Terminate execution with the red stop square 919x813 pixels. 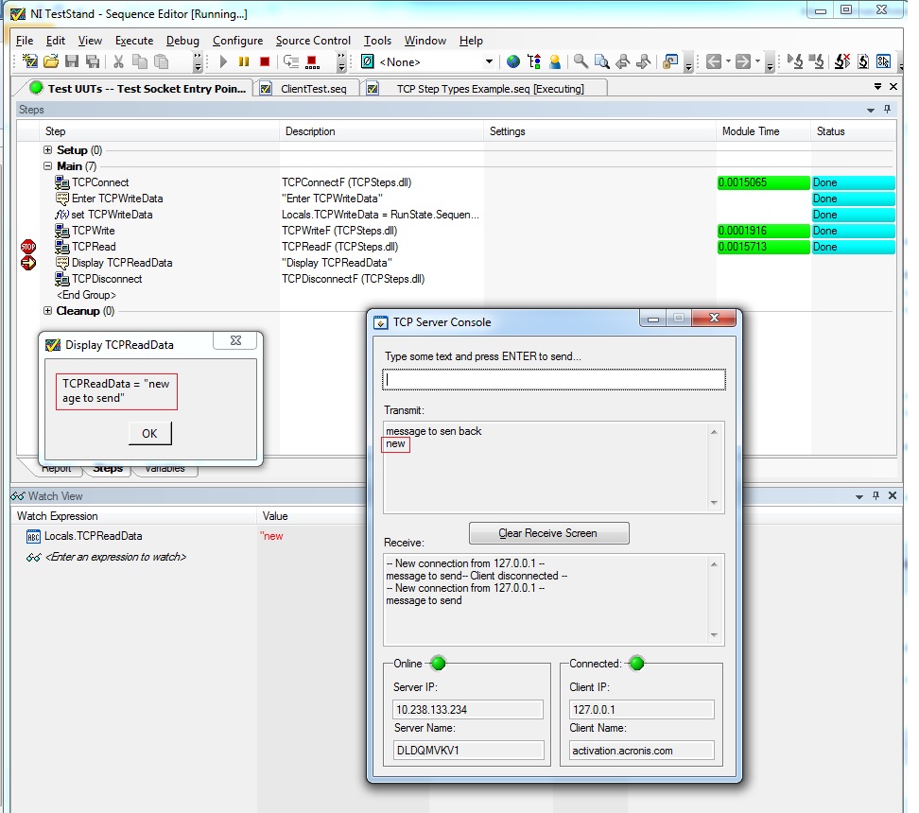coord(265,61)
